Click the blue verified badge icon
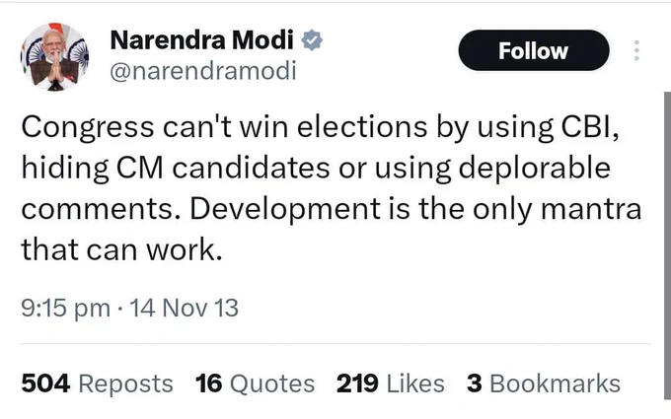The width and height of the screenshot is (671, 419). (312, 40)
